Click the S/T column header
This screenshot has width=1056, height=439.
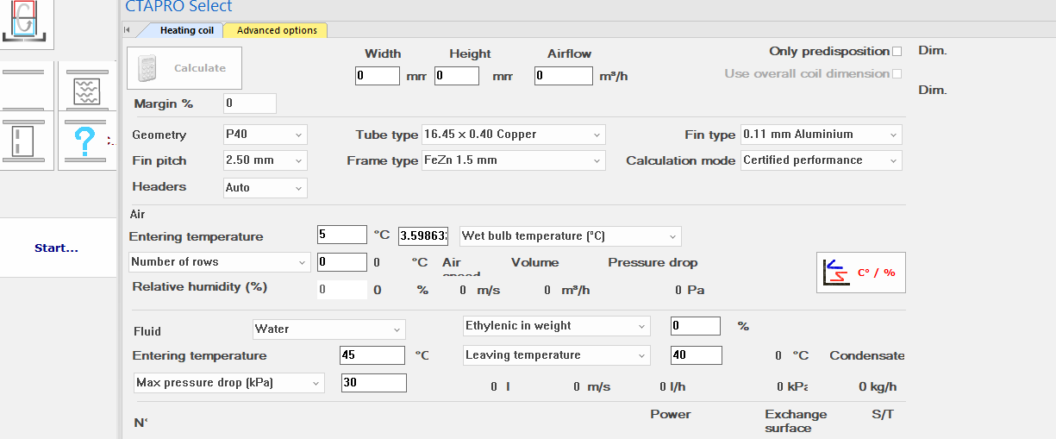click(x=883, y=415)
